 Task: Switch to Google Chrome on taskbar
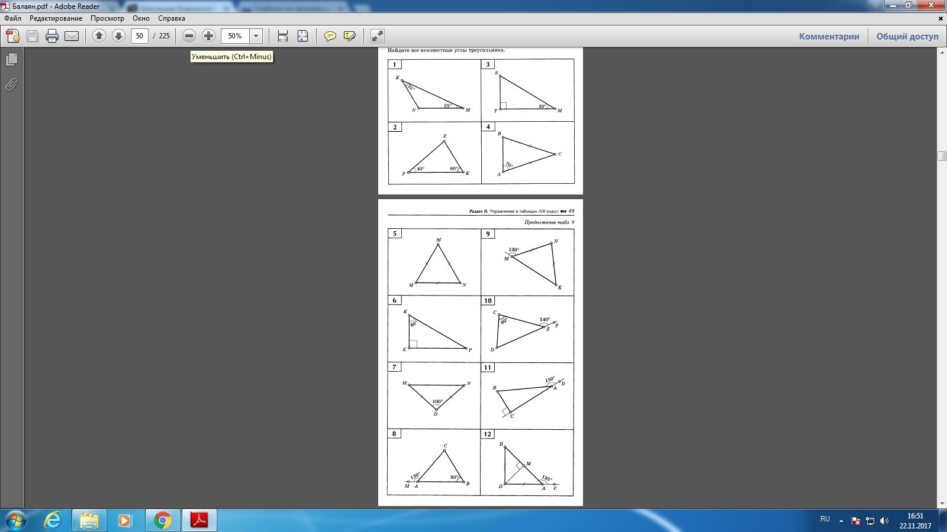point(162,520)
